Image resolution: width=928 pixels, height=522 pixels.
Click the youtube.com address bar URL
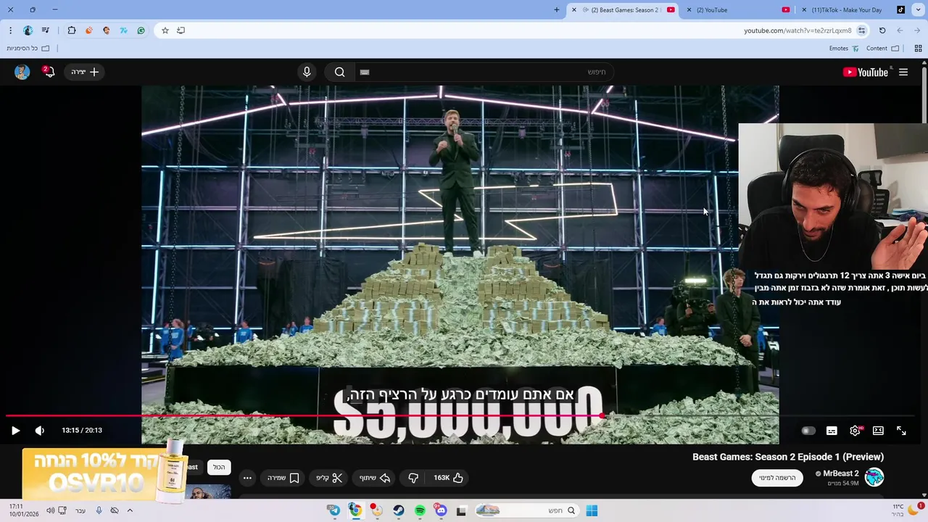point(797,30)
